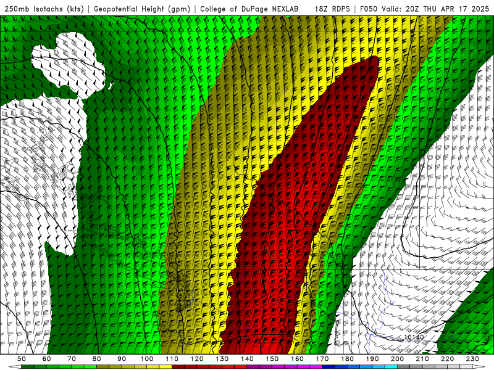Click the 200 value on the color scale
Viewport: 494px width, 370px height.
[x=398, y=359]
